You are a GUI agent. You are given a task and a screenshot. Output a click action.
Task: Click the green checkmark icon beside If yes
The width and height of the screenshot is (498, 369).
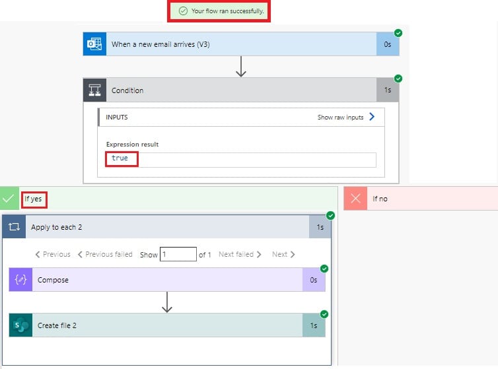click(x=9, y=199)
